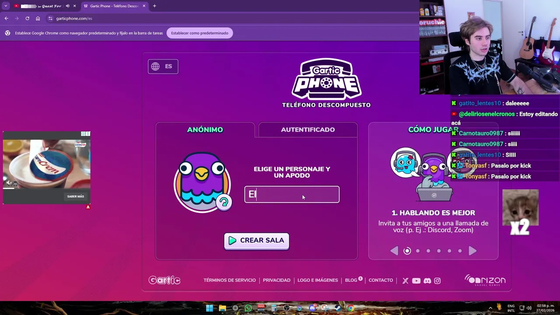Open the YouTube social icon in footer

click(x=416, y=281)
